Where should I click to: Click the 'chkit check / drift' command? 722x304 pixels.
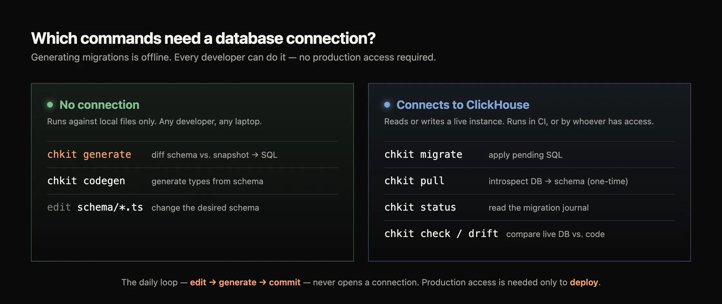(441, 234)
